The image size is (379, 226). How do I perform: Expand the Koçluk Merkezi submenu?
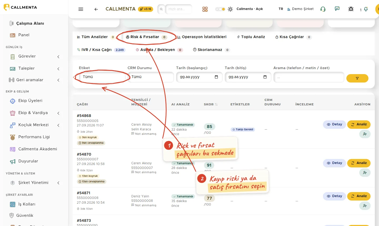58,125
